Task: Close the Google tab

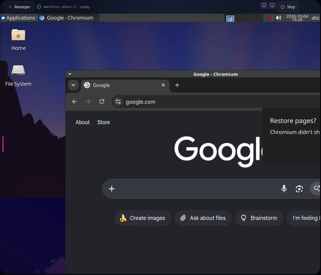Action: pos(163,85)
